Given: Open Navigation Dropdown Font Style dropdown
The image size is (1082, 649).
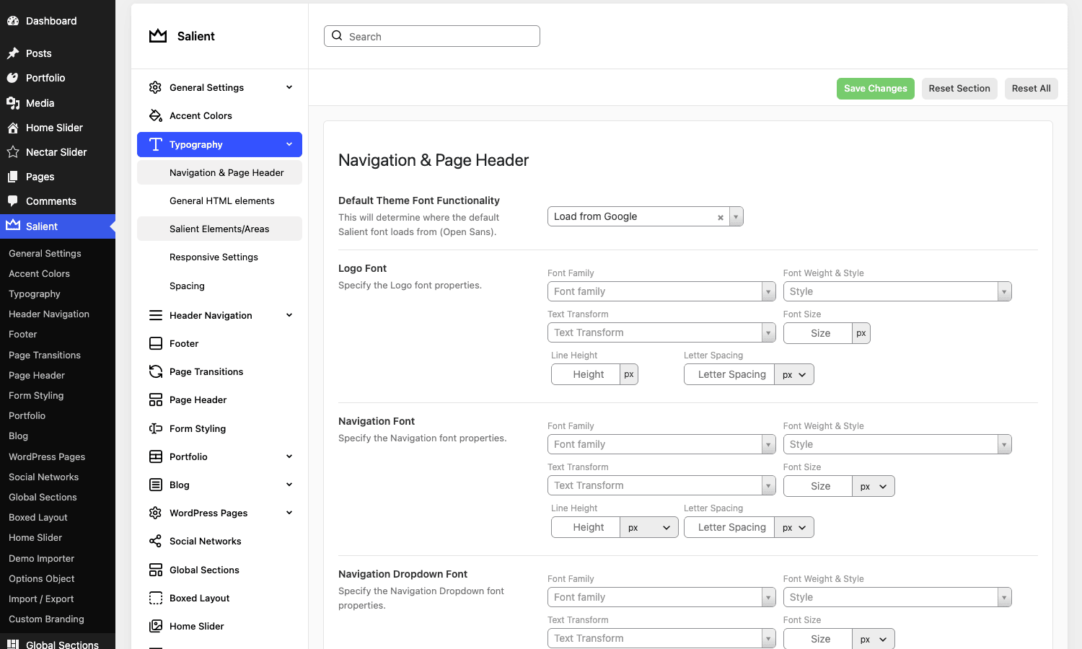Looking at the screenshot, I should 897,597.
